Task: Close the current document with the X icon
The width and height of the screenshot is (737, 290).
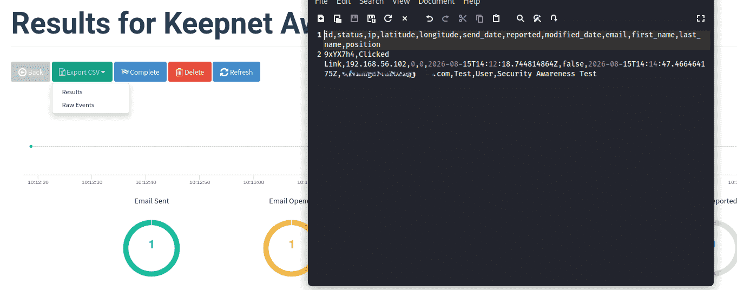Action: click(x=405, y=18)
